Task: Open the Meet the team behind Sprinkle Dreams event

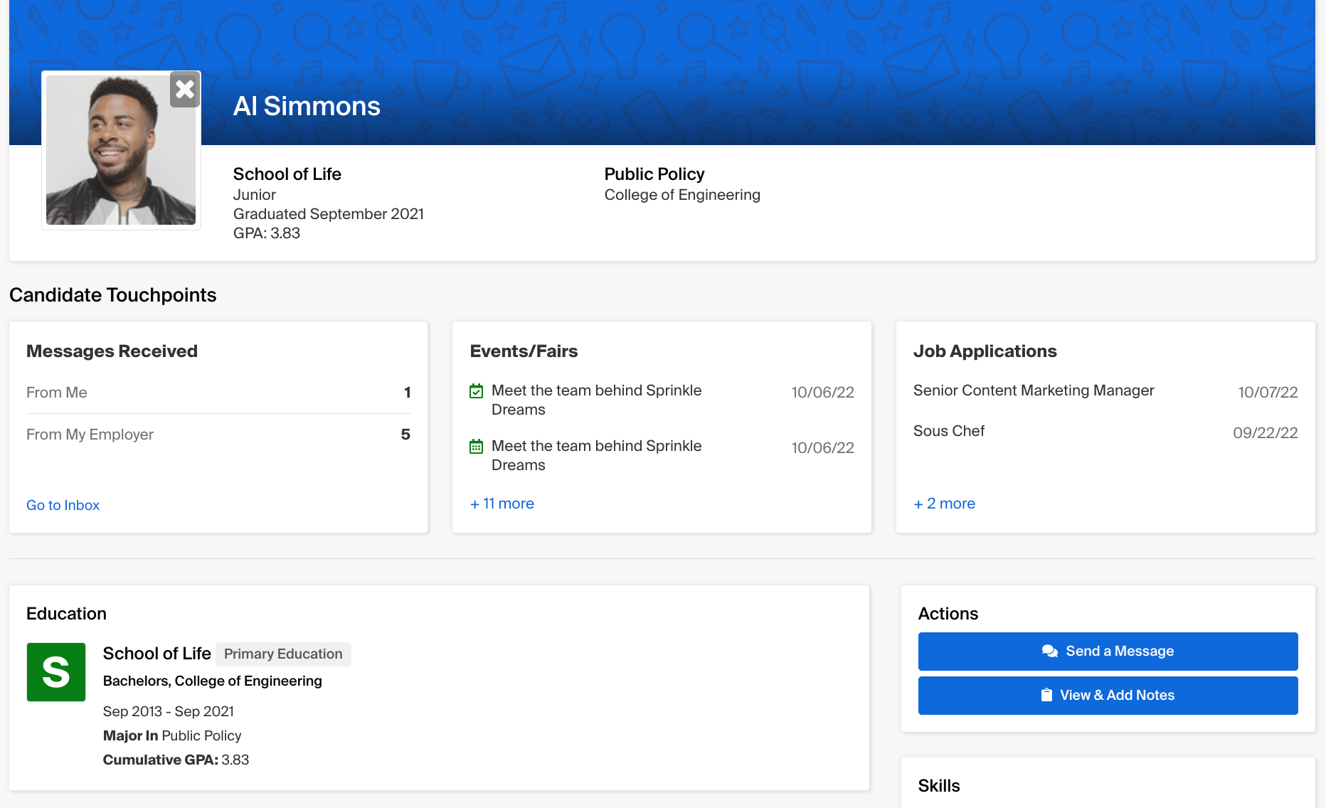Action: [x=596, y=400]
